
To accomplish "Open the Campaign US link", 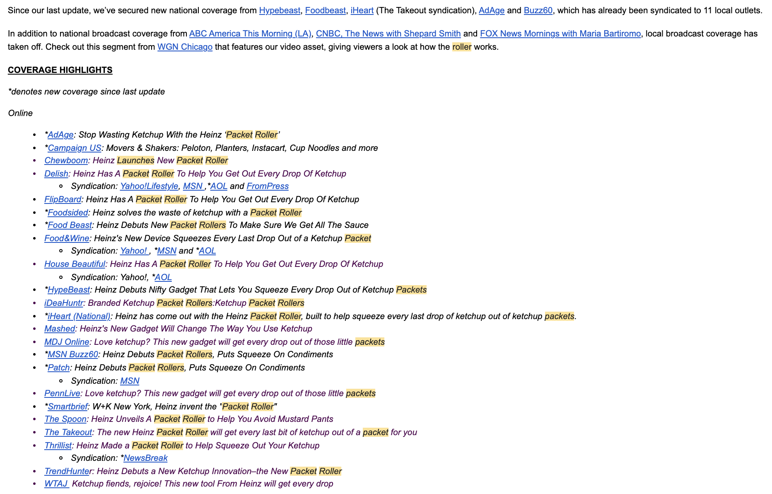I will click(x=75, y=148).
